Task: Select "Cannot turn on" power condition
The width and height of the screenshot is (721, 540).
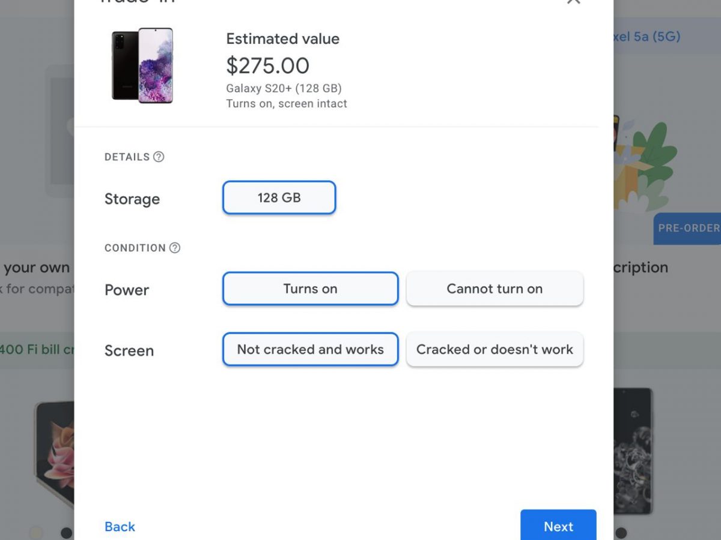Action: click(494, 289)
